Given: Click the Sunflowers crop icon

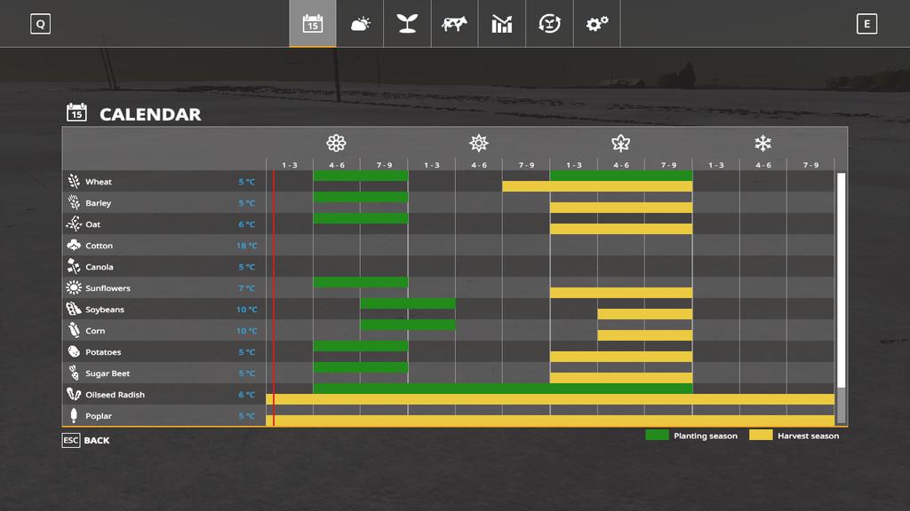Looking at the screenshot, I should 74,288.
